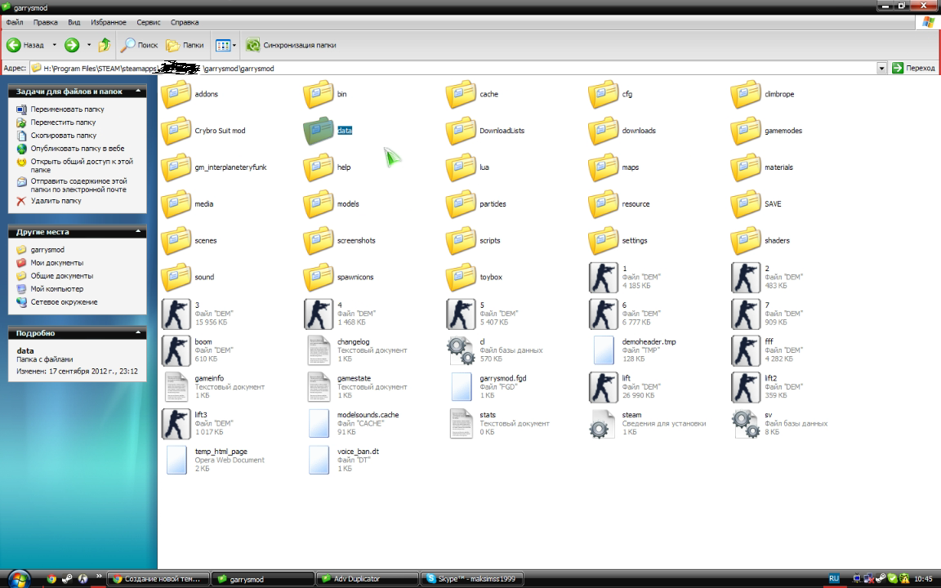This screenshot has height=588, width=941.
Task: Click the green Forward arrow icon
Action: pyautogui.click(x=72, y=45)
